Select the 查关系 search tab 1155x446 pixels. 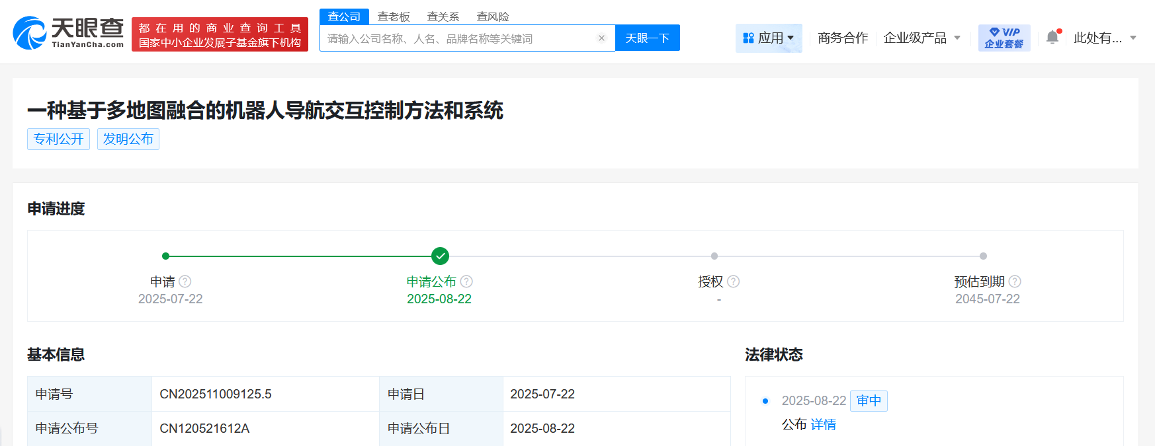pos(443,17)
